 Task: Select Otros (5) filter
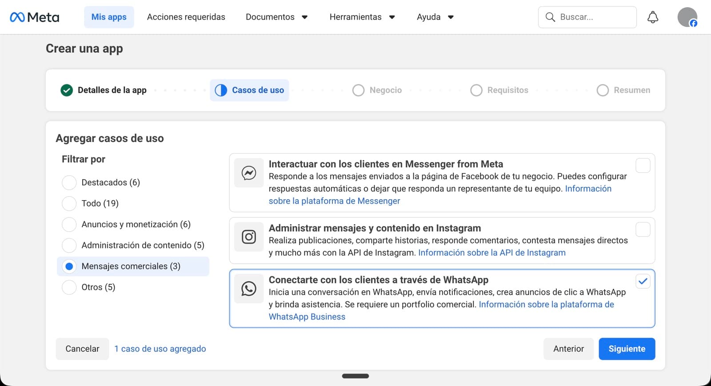pos(69,287)
